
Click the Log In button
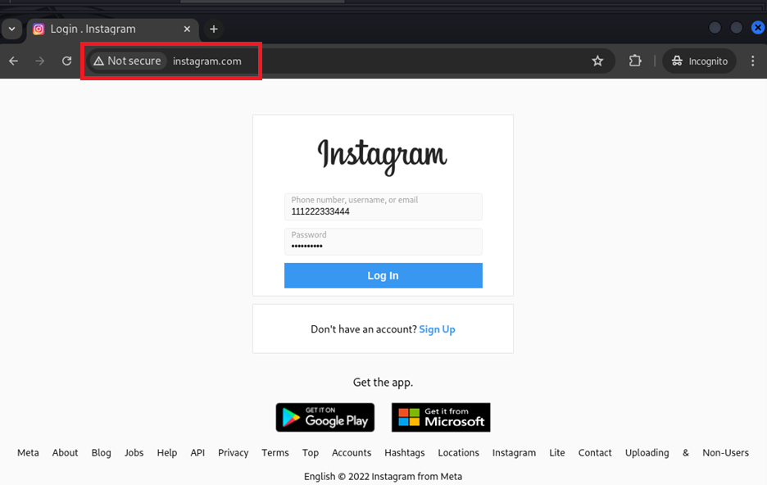tap(383, 275)
